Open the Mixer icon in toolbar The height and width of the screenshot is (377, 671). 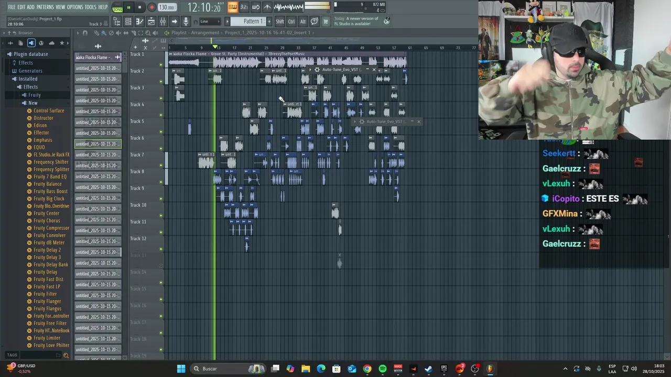163,21
